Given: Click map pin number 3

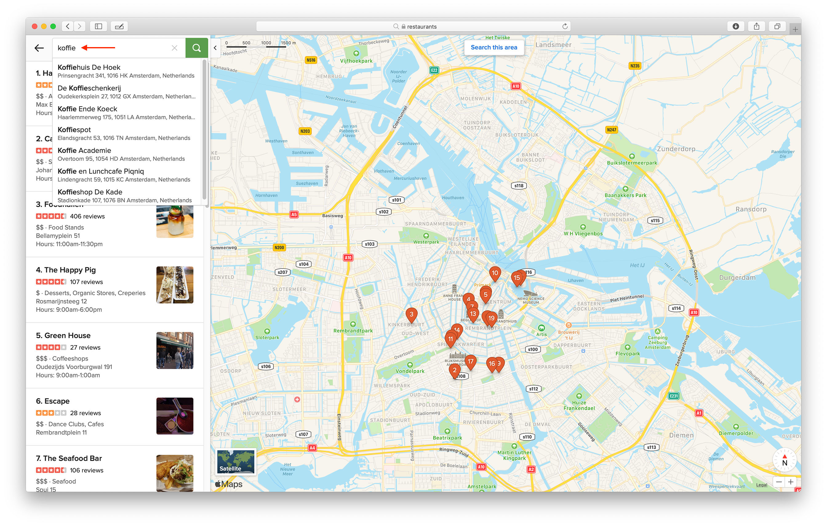Looking at the screenshot, I should click(411, 315).
